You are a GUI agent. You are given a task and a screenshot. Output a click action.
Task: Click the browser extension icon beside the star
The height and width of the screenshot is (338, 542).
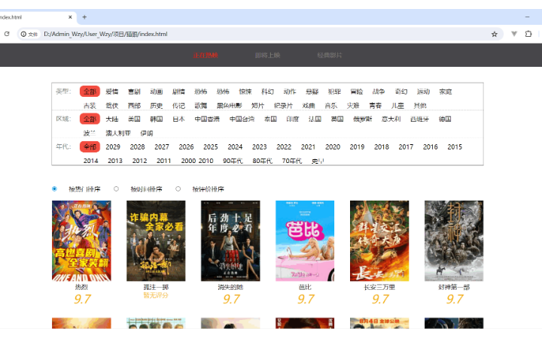514,34
